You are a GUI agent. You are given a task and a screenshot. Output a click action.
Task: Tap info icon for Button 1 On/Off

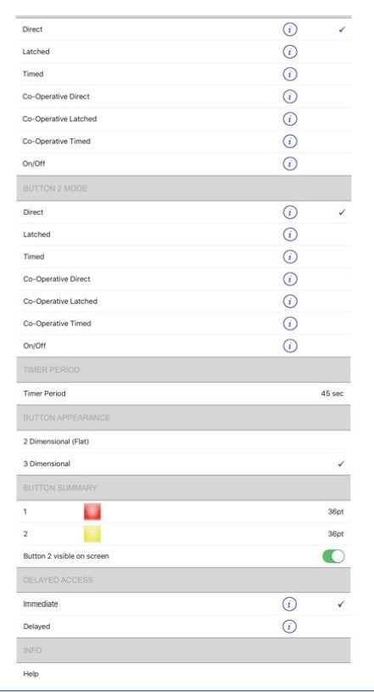pyautogui.click(x=290, y=164)
